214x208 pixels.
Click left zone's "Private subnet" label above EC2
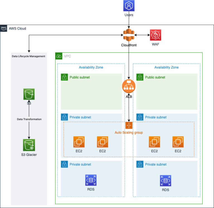click(x=80, y=117)
